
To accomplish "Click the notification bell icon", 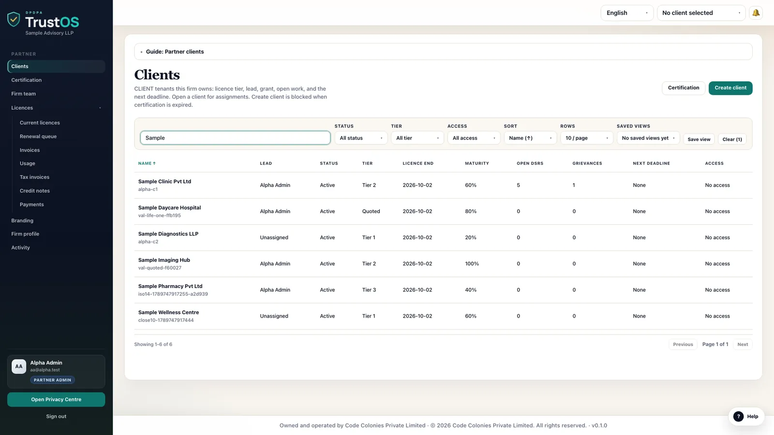I will point(756,13).
